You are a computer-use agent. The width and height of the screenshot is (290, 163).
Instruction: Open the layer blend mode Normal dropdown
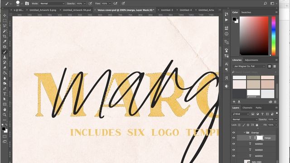pyautogui.click(x=245, y=120)
